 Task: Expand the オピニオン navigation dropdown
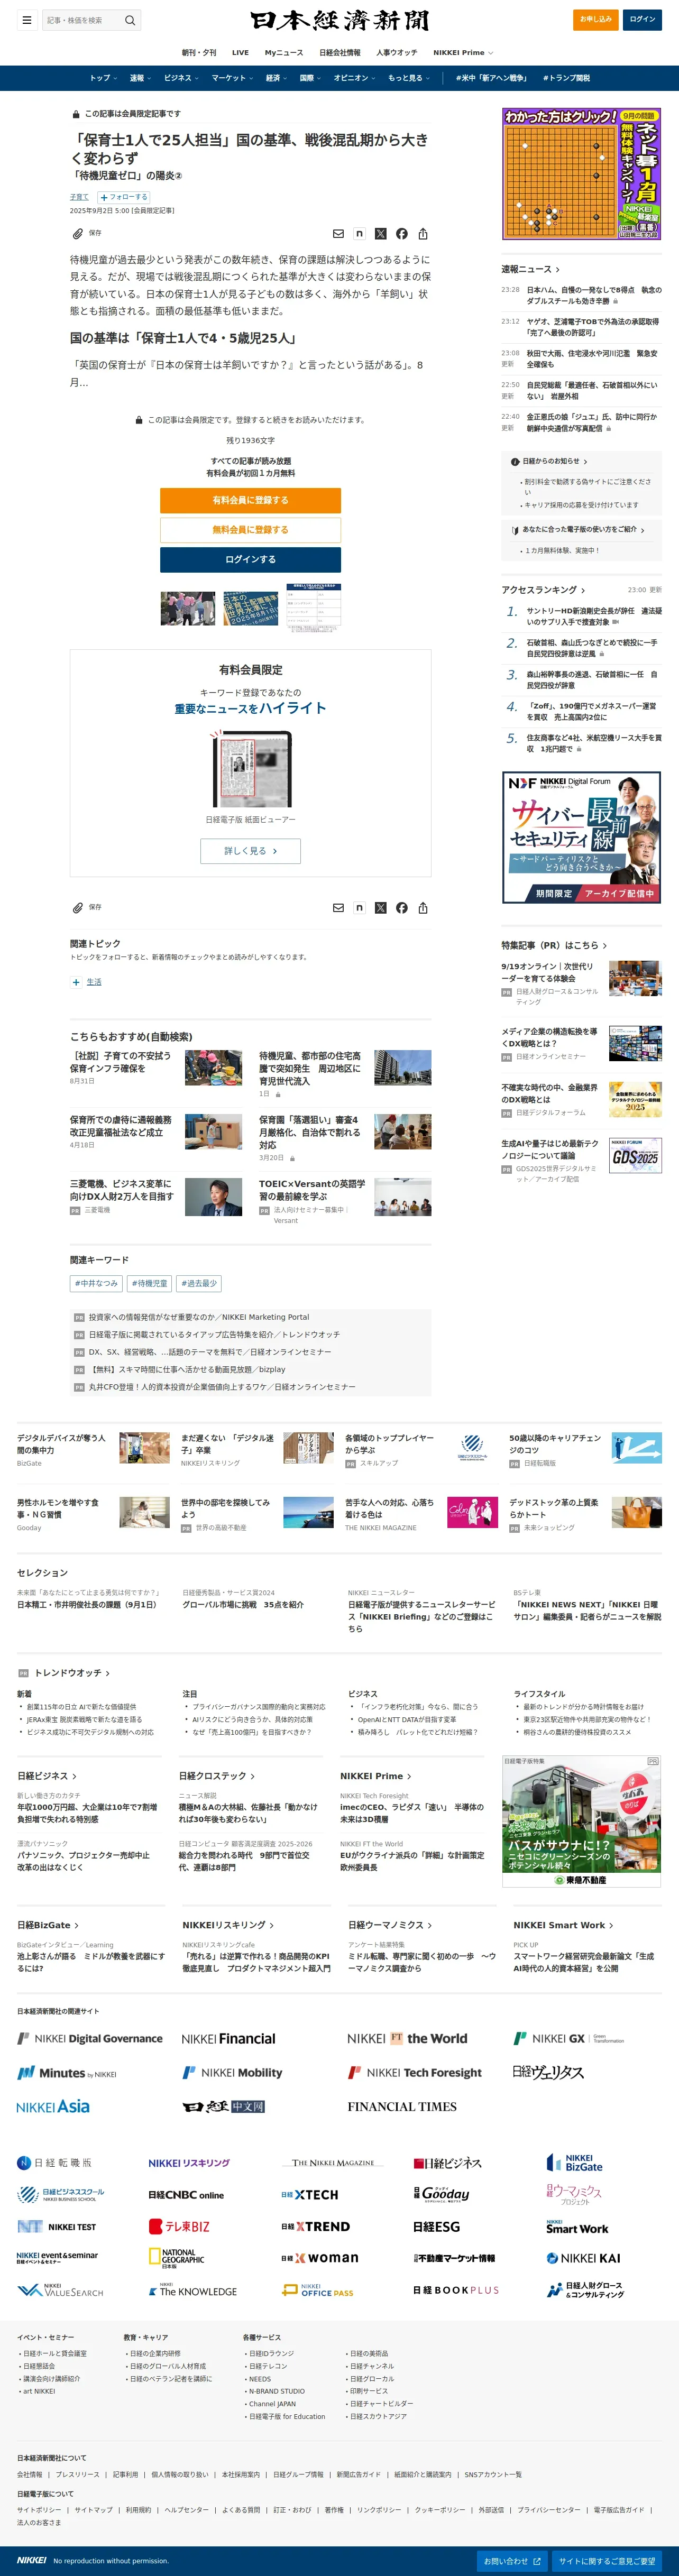point(355,78)
